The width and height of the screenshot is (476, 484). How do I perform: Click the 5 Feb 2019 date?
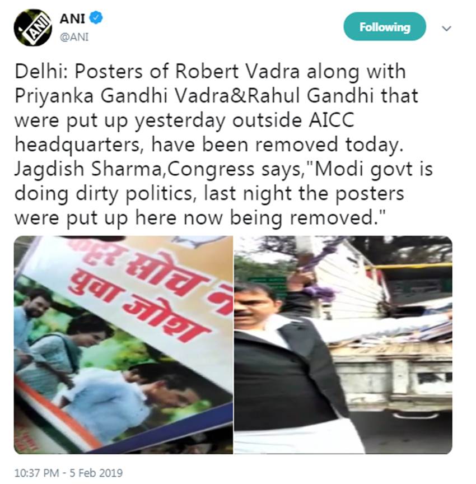(96, 473)
